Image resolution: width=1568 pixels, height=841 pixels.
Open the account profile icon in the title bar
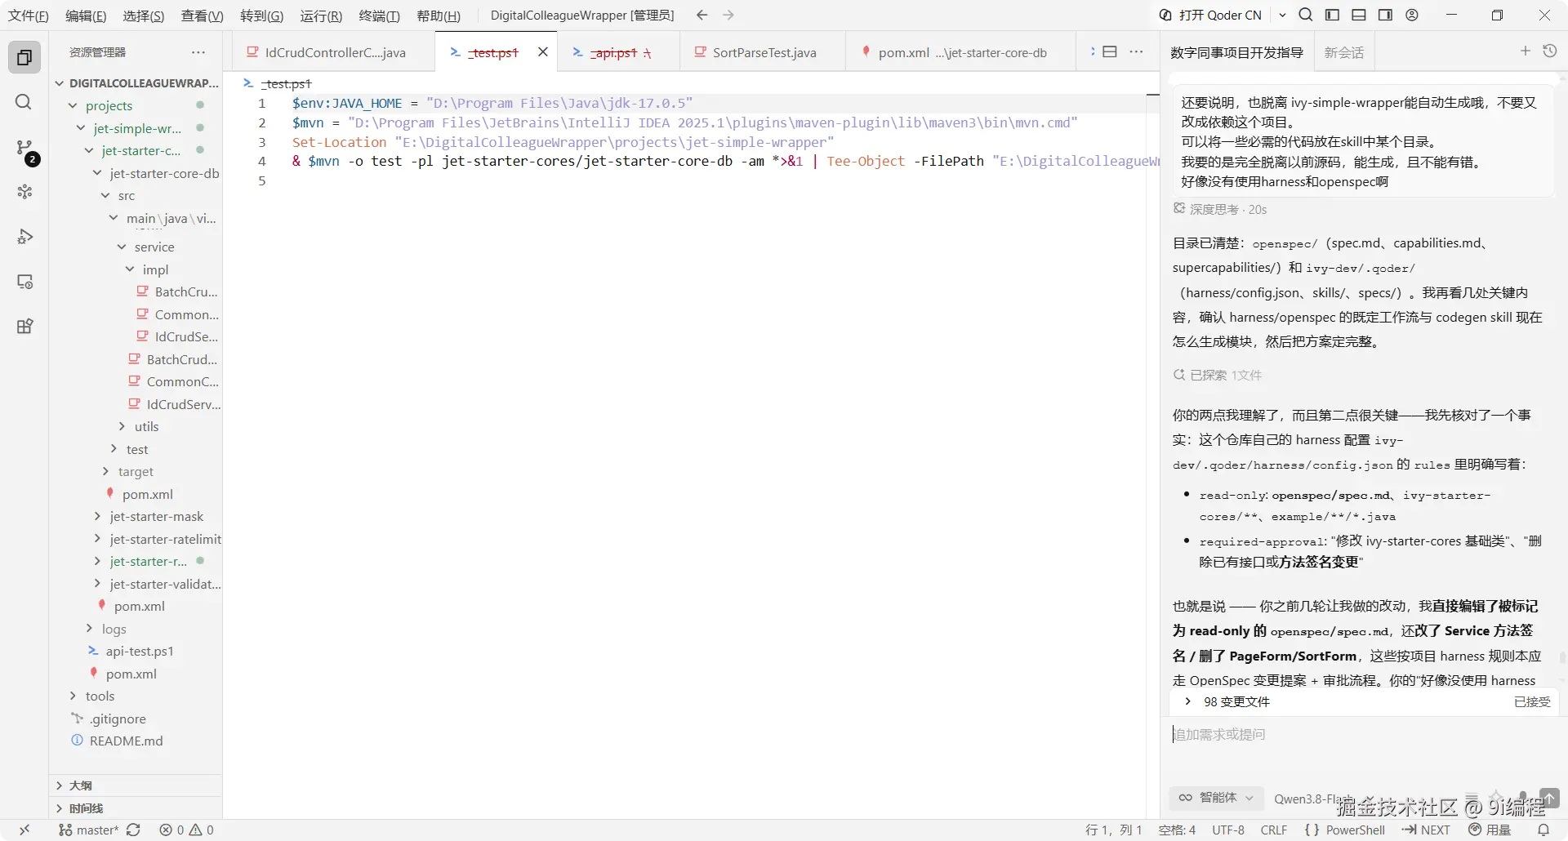pyautogui.click(x=1412, y=15)
